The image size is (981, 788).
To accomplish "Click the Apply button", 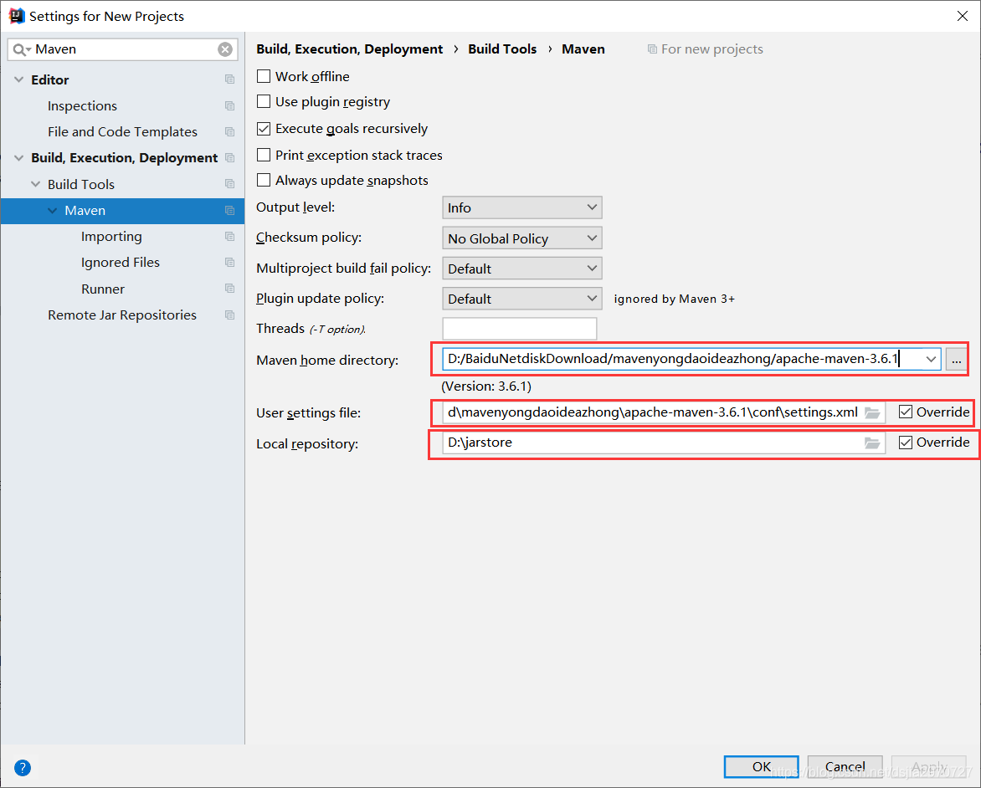I will click(928, 767).
